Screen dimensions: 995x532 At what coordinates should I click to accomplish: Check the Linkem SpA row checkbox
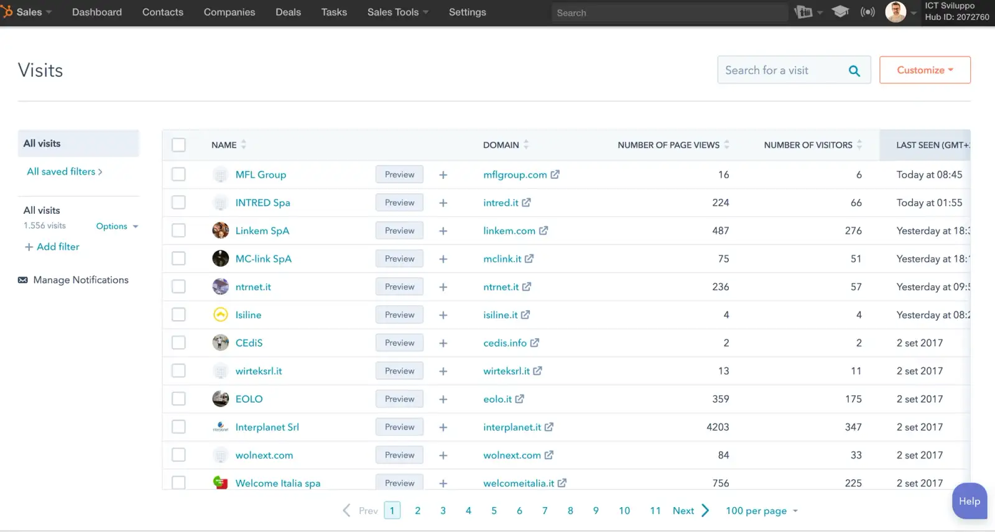click(x=178, y=231)
